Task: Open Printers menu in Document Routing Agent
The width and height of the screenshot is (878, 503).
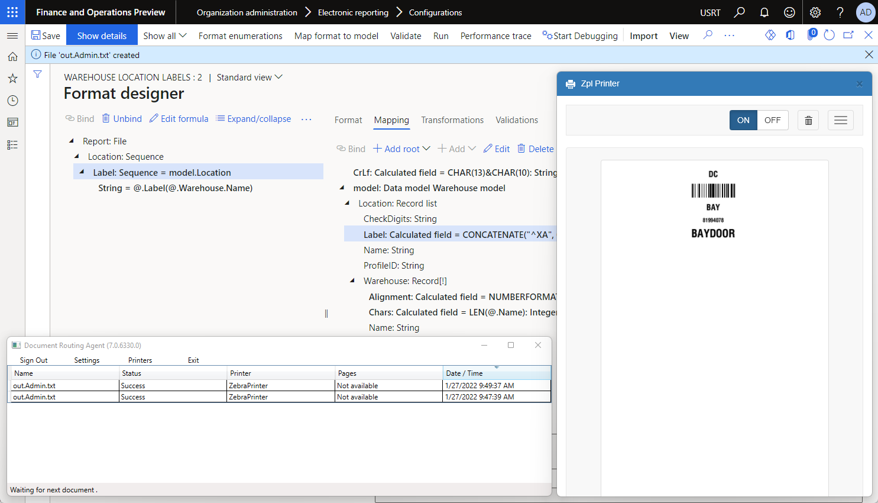Action: click(x=140, y=360)
